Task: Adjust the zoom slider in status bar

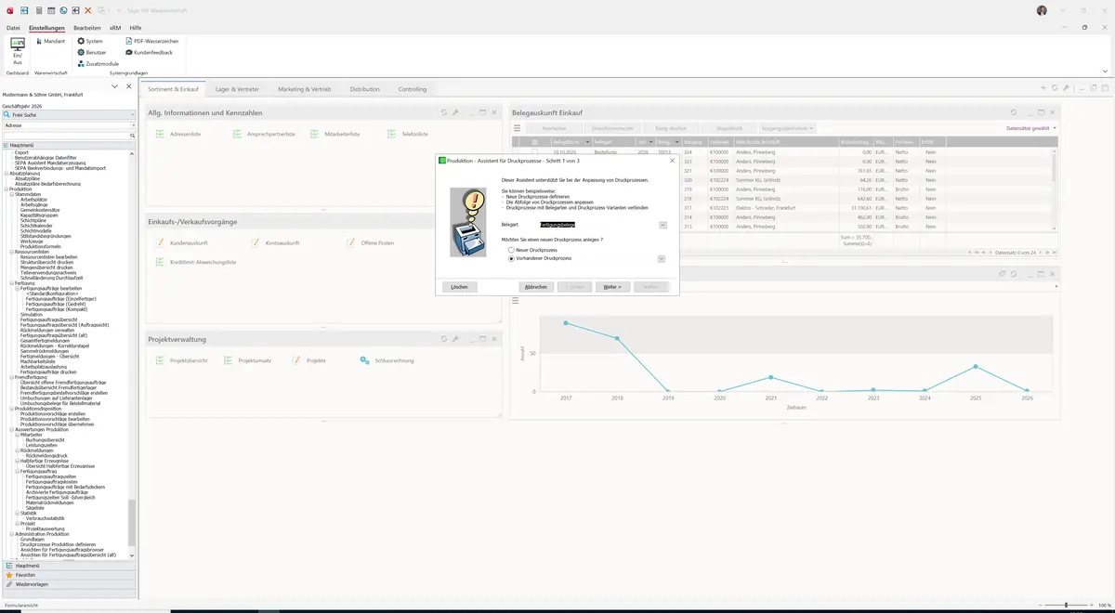Action: (x=1066, y=605)
